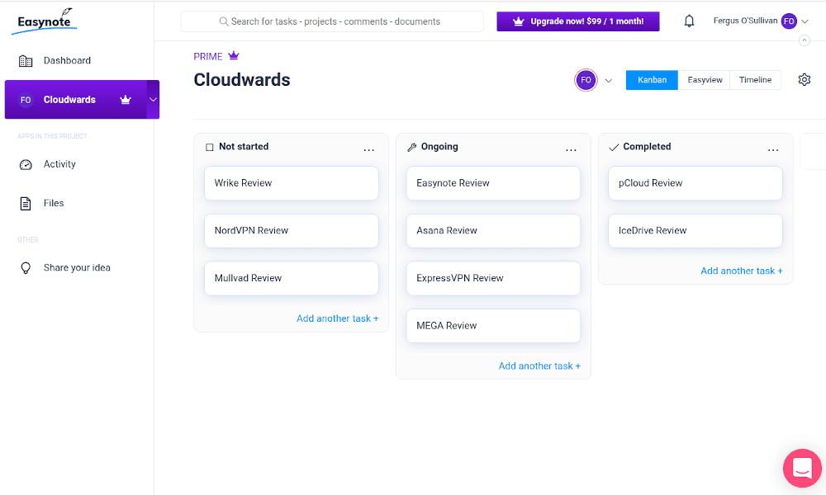Image resolution: width=826 pixels, height=495 pixels.
Task: Click the Activity gauge icon
Action: 26,165
